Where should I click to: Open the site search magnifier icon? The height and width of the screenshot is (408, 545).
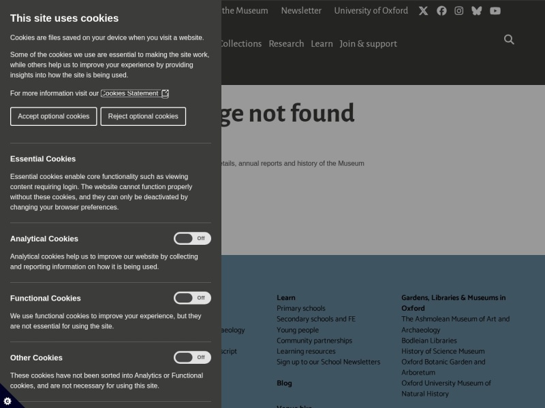coord(509,39)
